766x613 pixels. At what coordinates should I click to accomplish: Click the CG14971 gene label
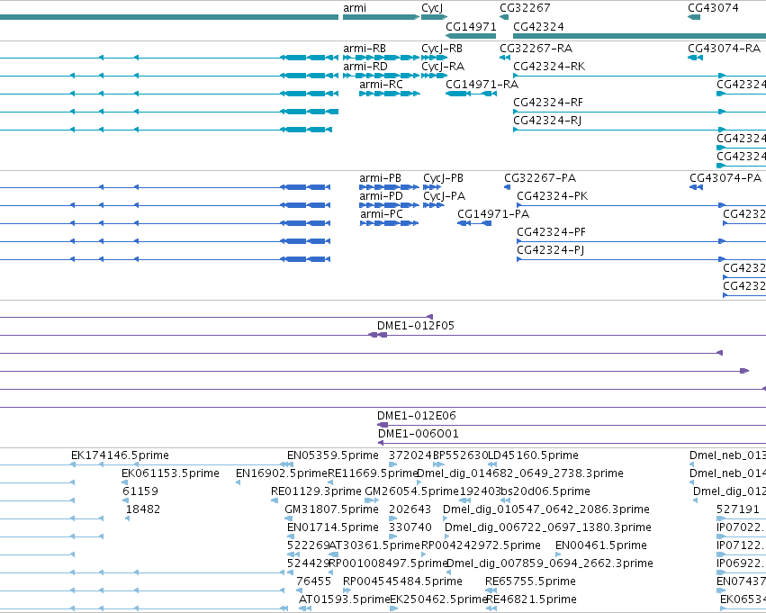pyautogui.click(x=471, y=26)
